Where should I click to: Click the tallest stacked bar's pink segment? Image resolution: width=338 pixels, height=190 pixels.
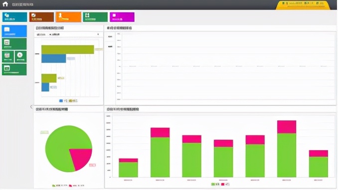287,127
